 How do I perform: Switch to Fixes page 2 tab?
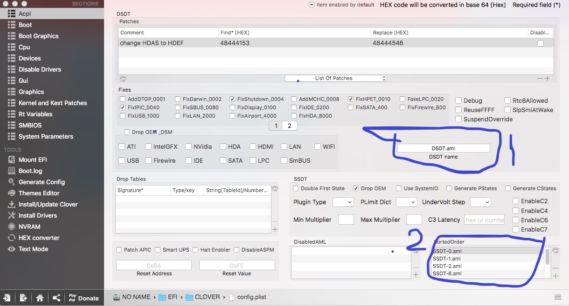(x=289, y=126)
